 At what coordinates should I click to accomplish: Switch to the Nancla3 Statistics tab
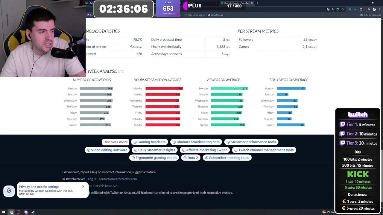pyautogui.click(x=236, y=3)
